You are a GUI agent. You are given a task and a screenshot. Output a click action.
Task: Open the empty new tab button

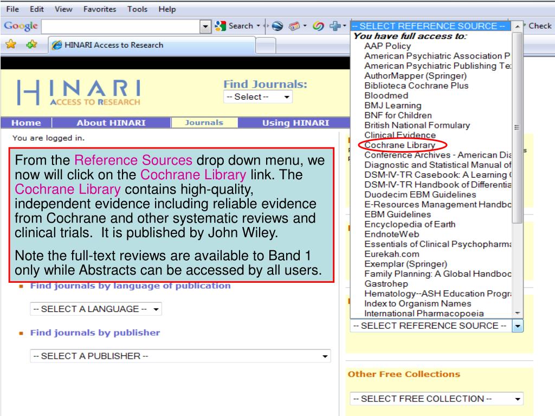(x=266, y=45)
